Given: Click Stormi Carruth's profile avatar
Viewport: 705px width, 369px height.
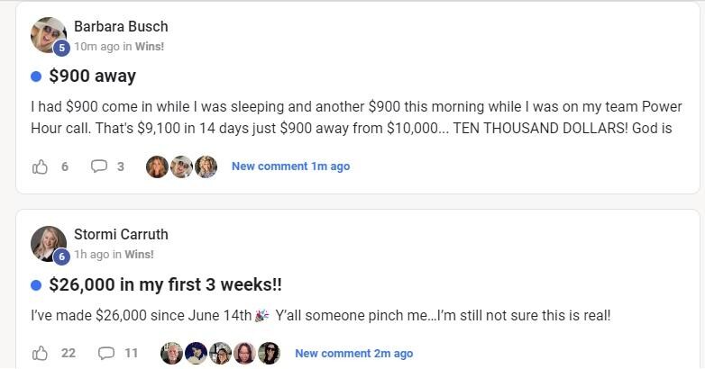Looking at the screenshot, I should (x=48, y=243).
